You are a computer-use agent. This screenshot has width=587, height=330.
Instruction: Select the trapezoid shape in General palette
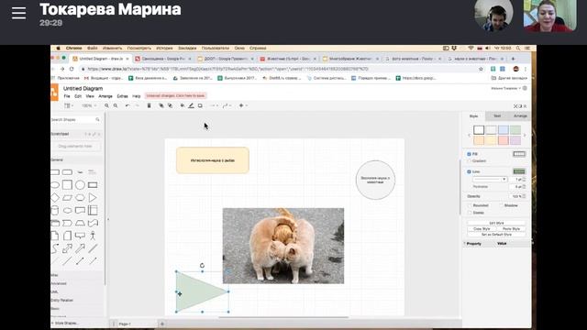click(x=80, y=223)
